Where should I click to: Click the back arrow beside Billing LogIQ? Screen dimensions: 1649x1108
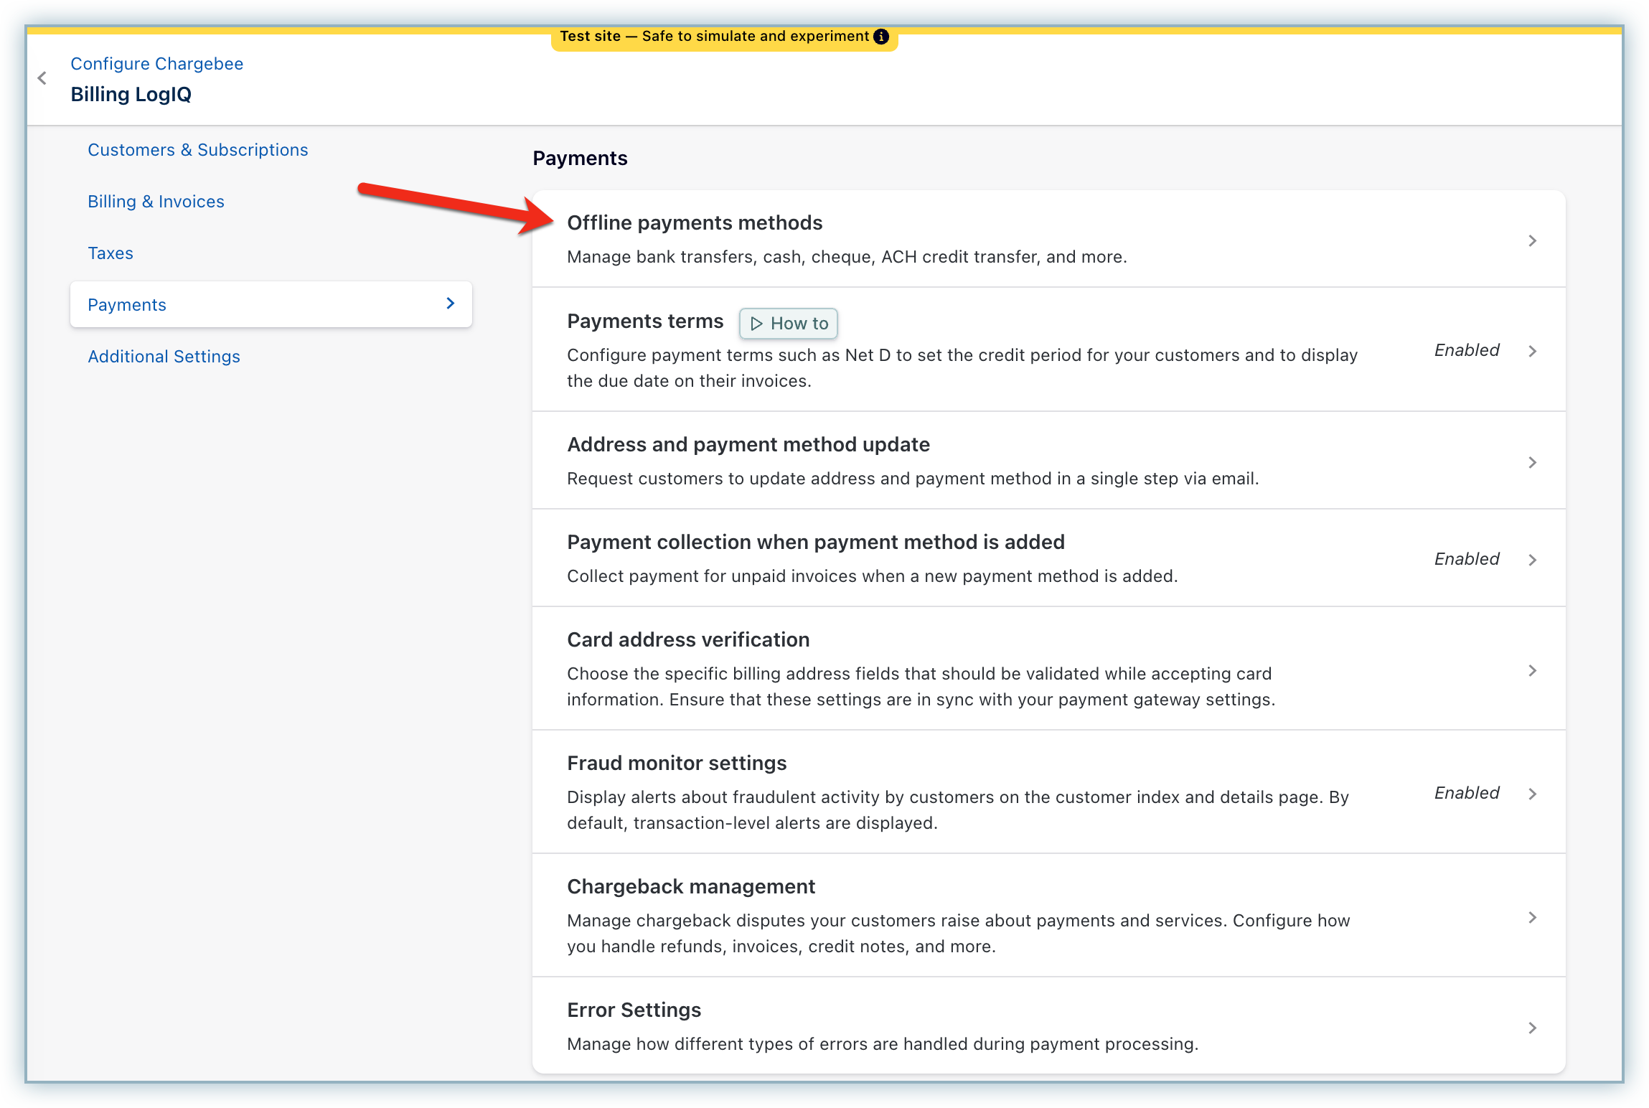[x=42, y=78]
